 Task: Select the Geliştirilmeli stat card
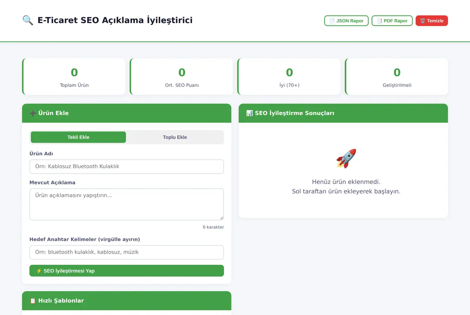(x=396, y=77)
